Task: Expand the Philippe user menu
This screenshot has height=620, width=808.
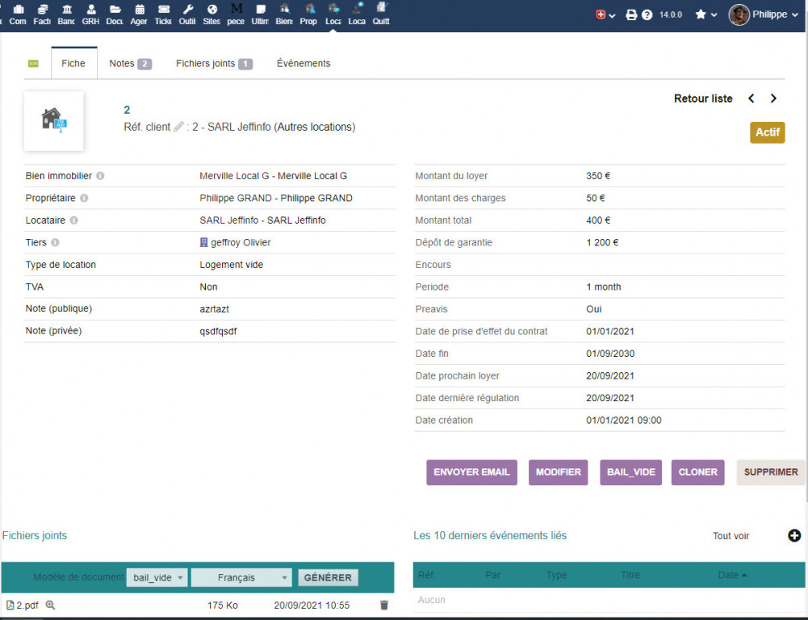Action: 758,15
